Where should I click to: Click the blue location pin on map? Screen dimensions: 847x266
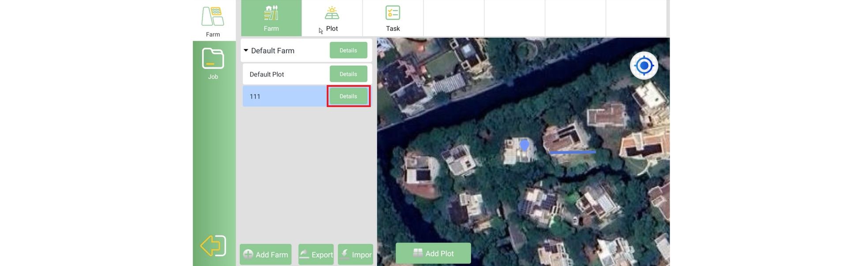pyautogui.click(x=524, y=144)
